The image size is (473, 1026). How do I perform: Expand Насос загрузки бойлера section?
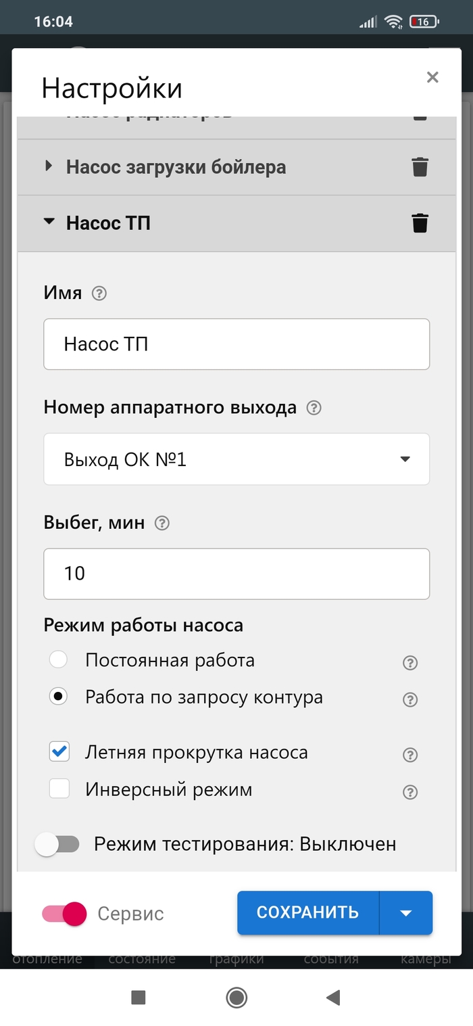pyautogui.click(x=49, y=166)
